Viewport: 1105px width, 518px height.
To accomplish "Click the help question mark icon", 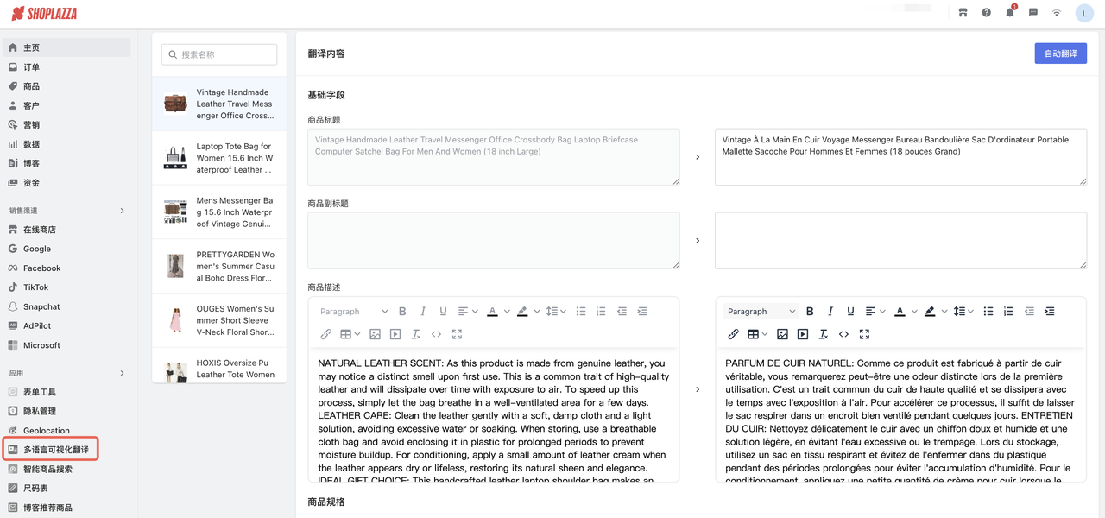I will click(x=986, y=13).
